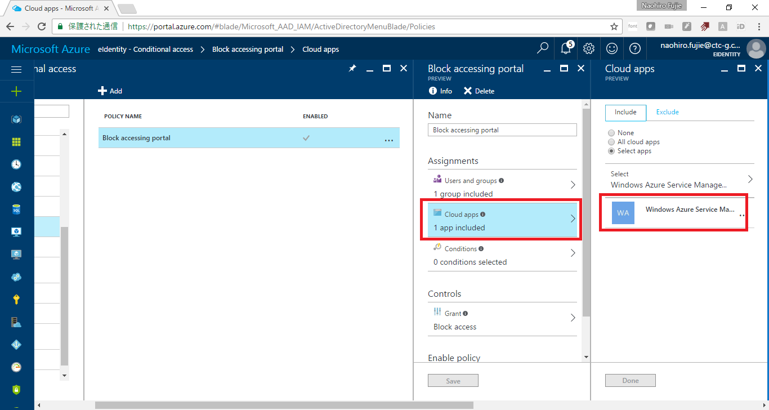Open the Users and groups assignment

click(502, 186)
